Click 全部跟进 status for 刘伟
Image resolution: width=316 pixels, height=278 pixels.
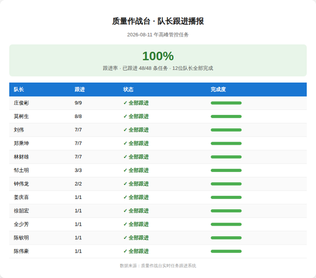click(x=136, y=130)
